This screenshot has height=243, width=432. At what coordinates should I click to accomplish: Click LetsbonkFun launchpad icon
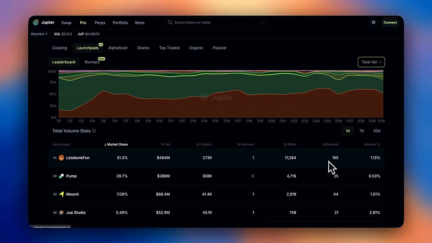tap(62, 158)
